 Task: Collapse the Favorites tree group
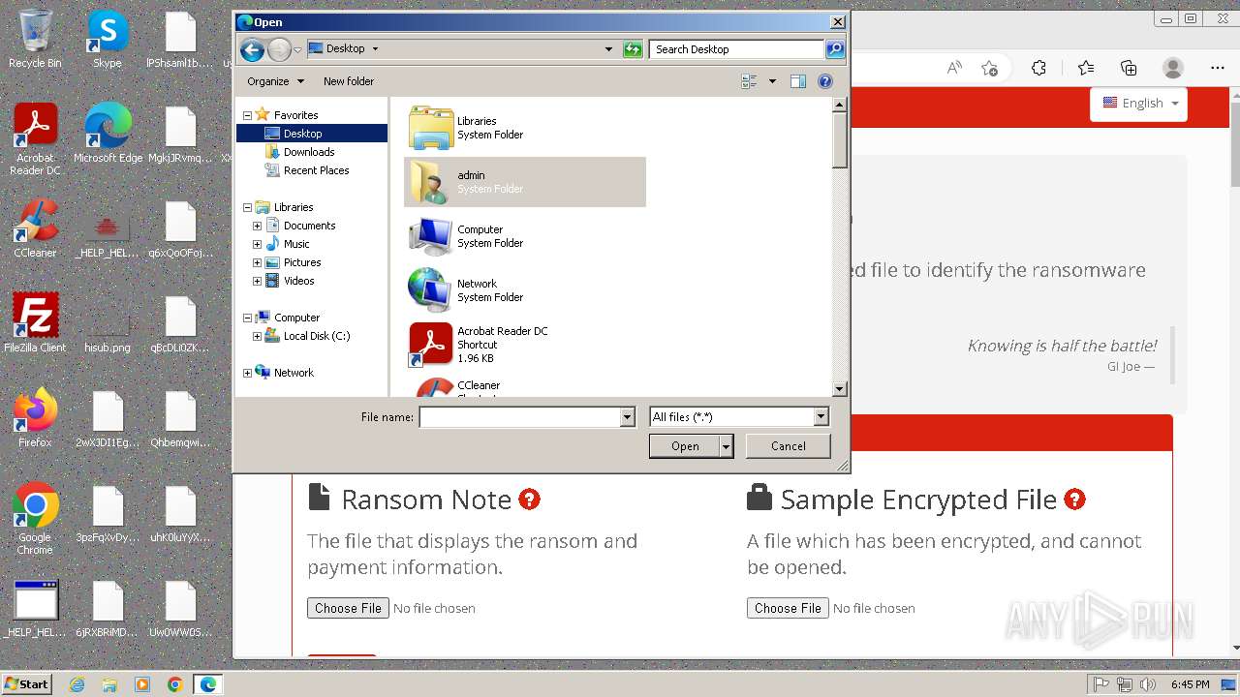click(247, 115)
